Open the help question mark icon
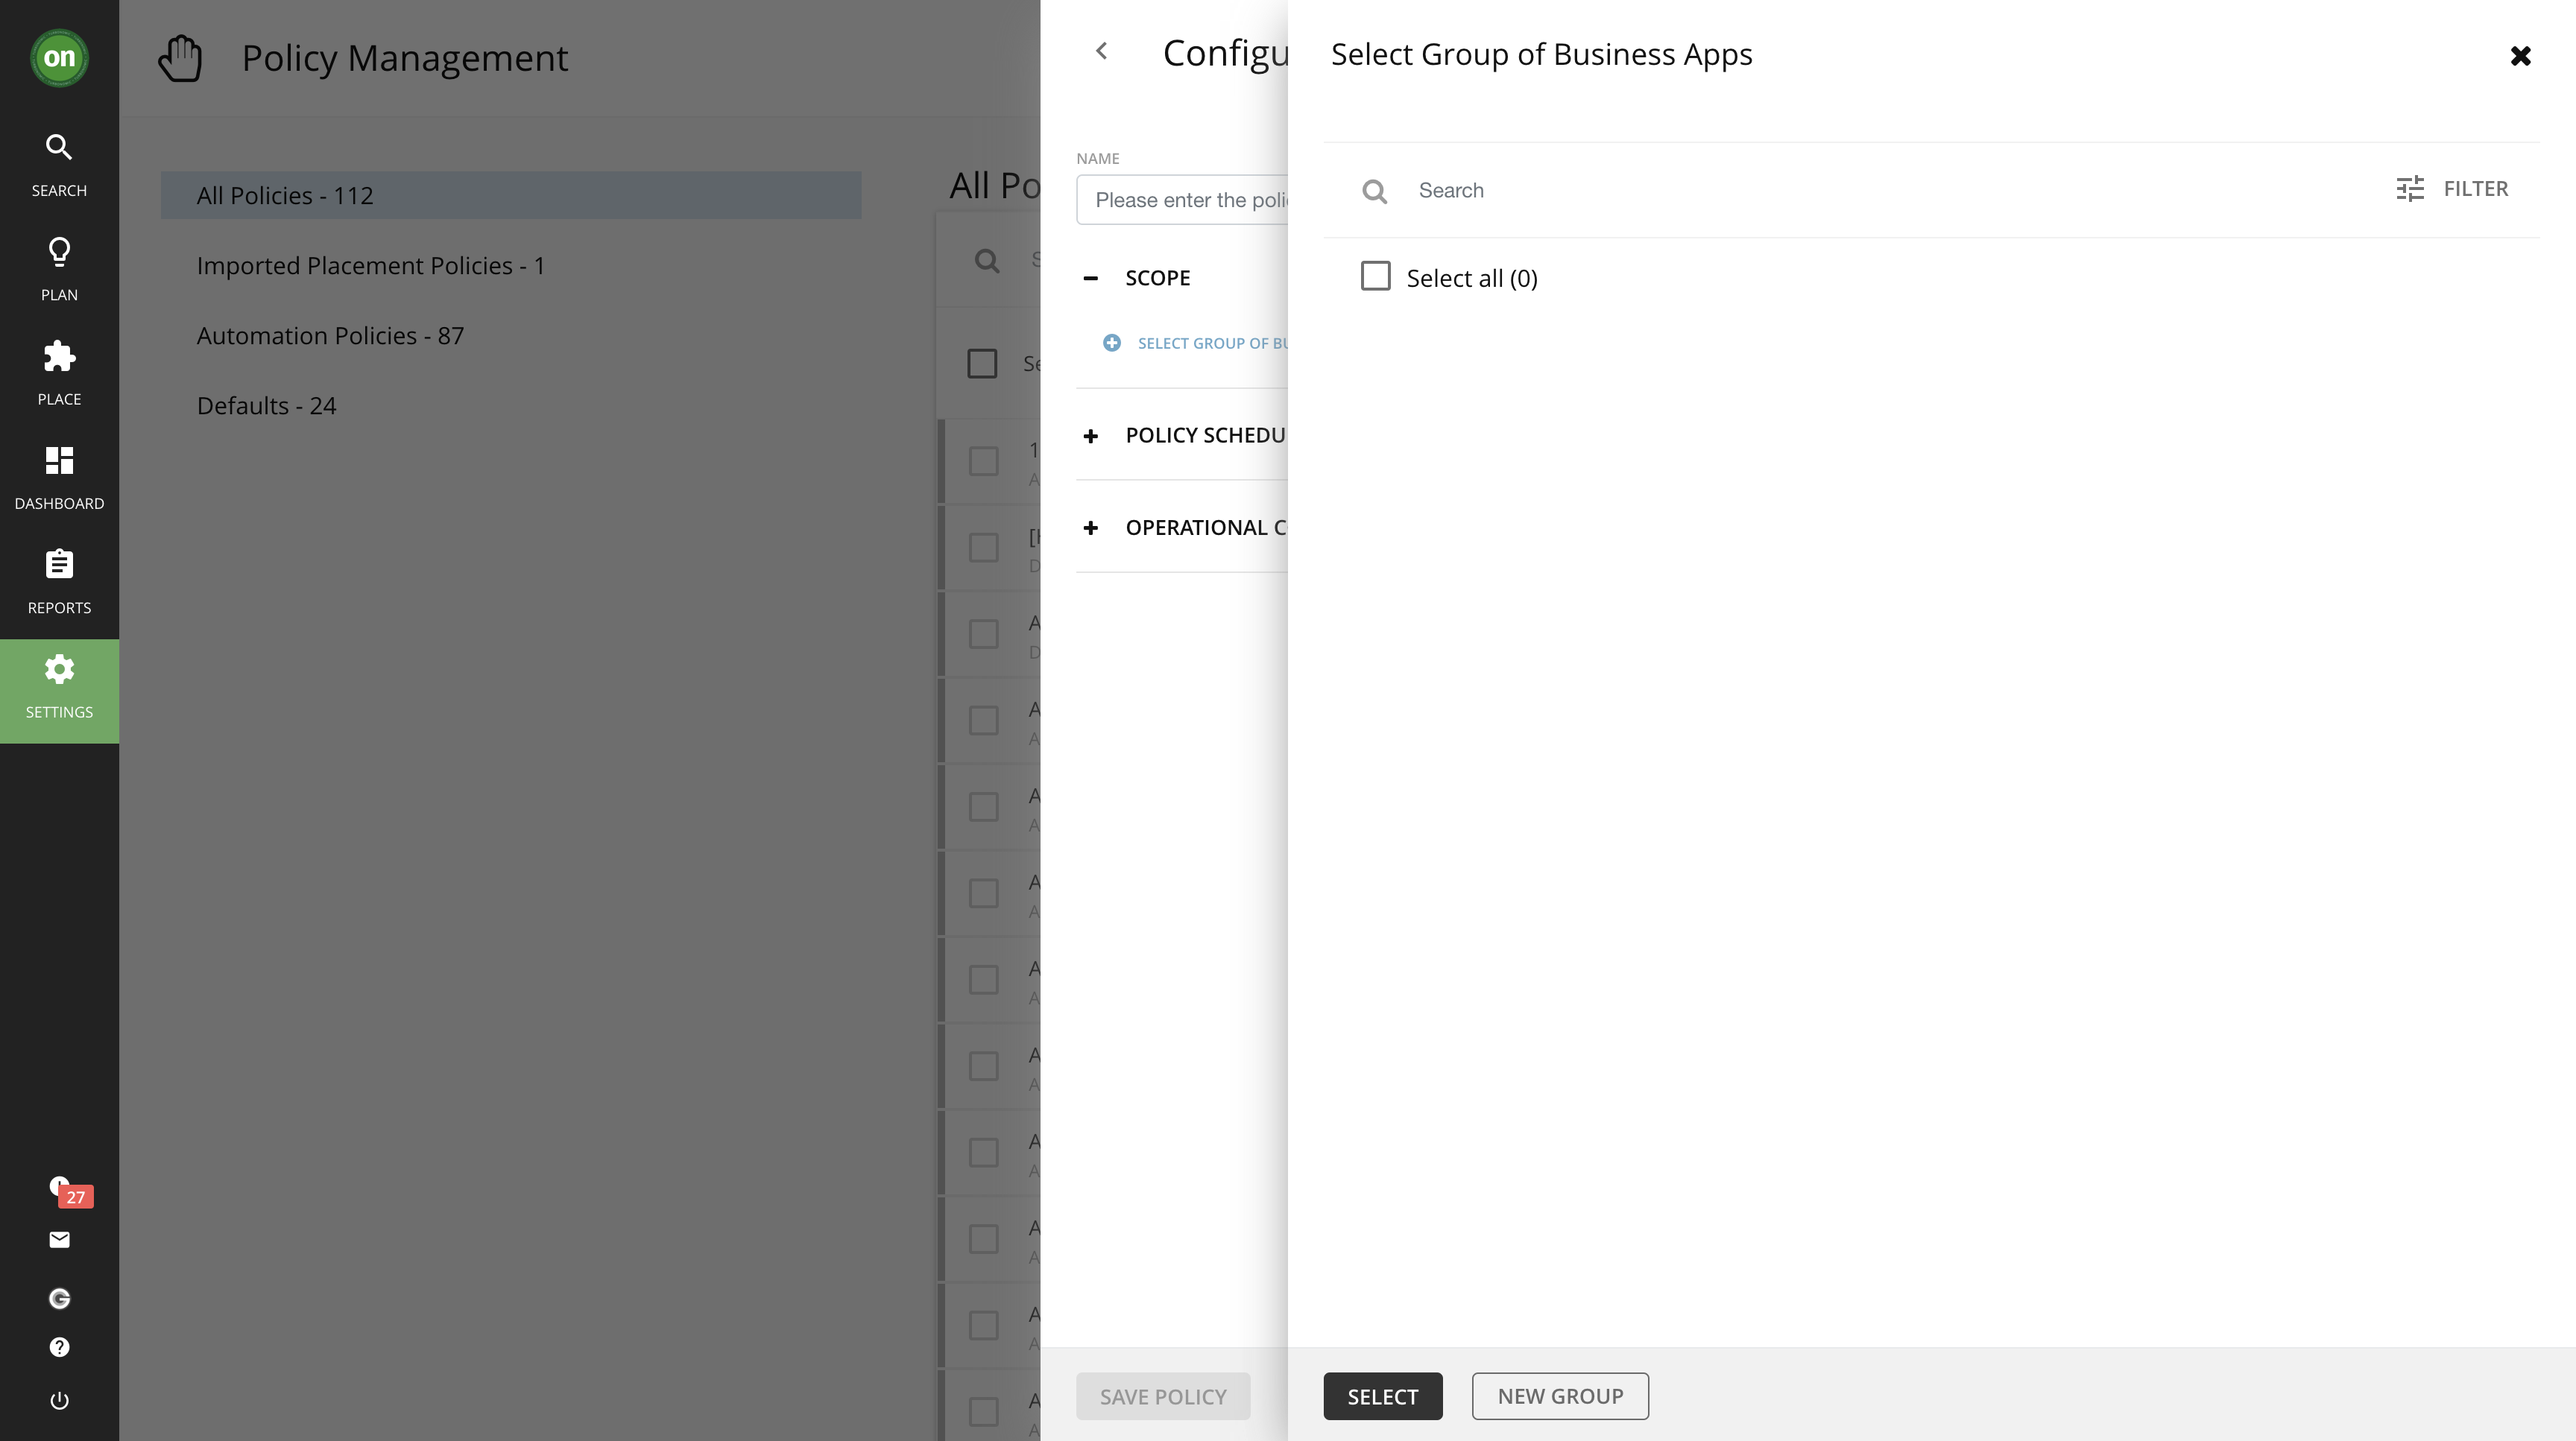The height and width of the screenshot is (1441, 2576). point(59,1347)
